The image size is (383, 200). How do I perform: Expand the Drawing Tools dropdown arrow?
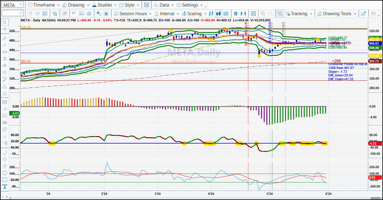[355, 14]
